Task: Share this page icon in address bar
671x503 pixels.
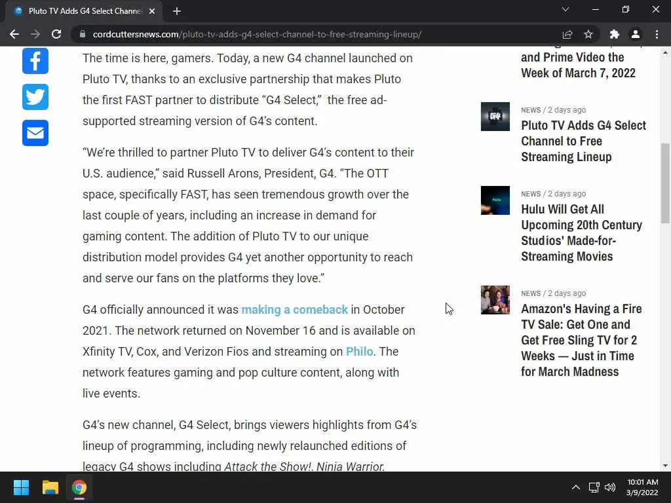Action: click(567, 34)
